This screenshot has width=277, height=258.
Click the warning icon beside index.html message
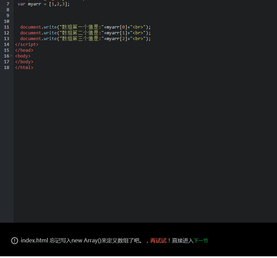click(x=14, y=241)
